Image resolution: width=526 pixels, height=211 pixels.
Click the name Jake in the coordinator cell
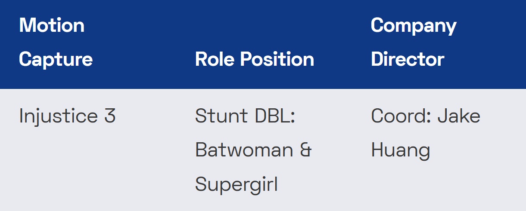(459, 116)
